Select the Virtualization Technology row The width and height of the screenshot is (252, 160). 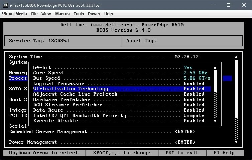click(122, 89)
